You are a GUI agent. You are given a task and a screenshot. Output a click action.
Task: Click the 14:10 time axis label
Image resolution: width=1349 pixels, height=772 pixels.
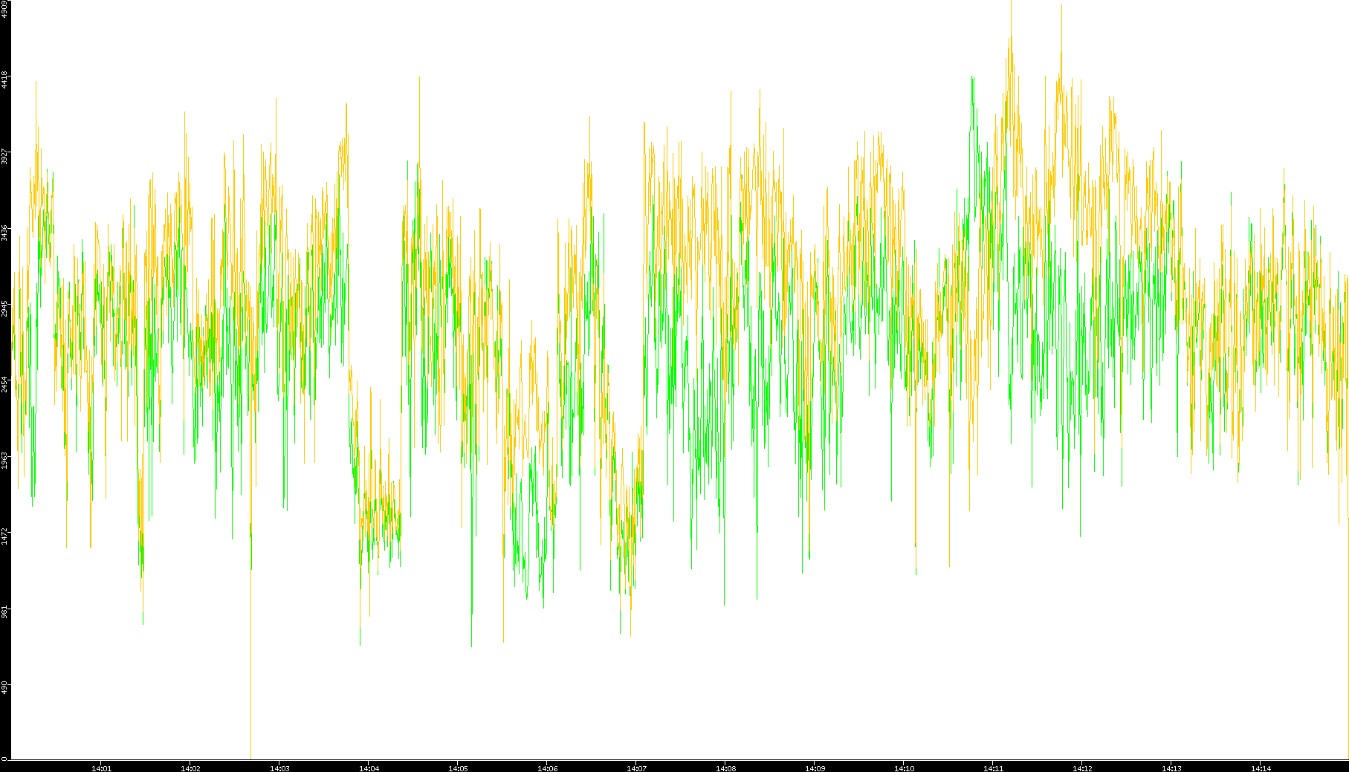[904, 768]
